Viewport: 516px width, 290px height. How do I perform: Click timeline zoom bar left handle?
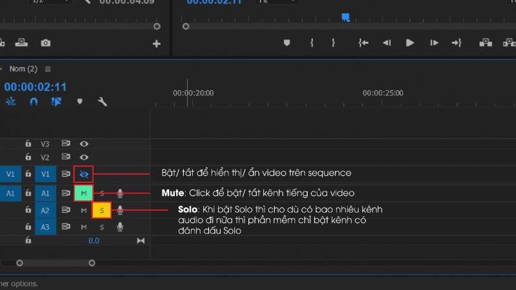click(x=20, y=263)
